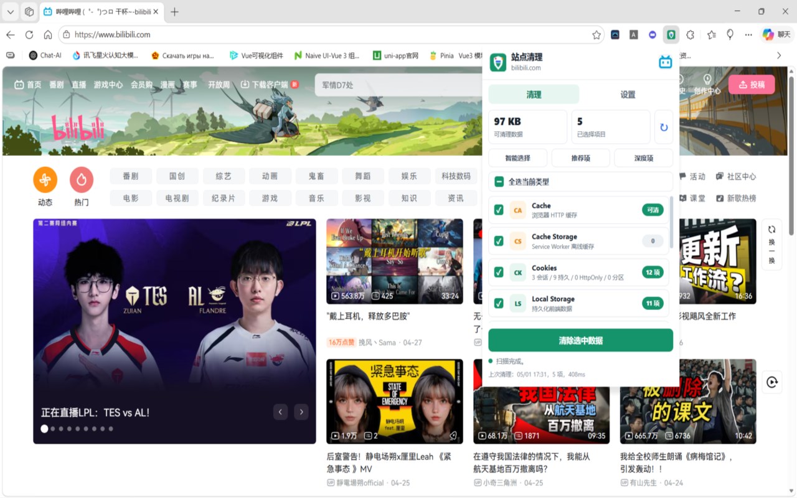This screenshot has width=797, height=498.
Task: Open the workspaces tab groups icon
Action: pos(29,12)
